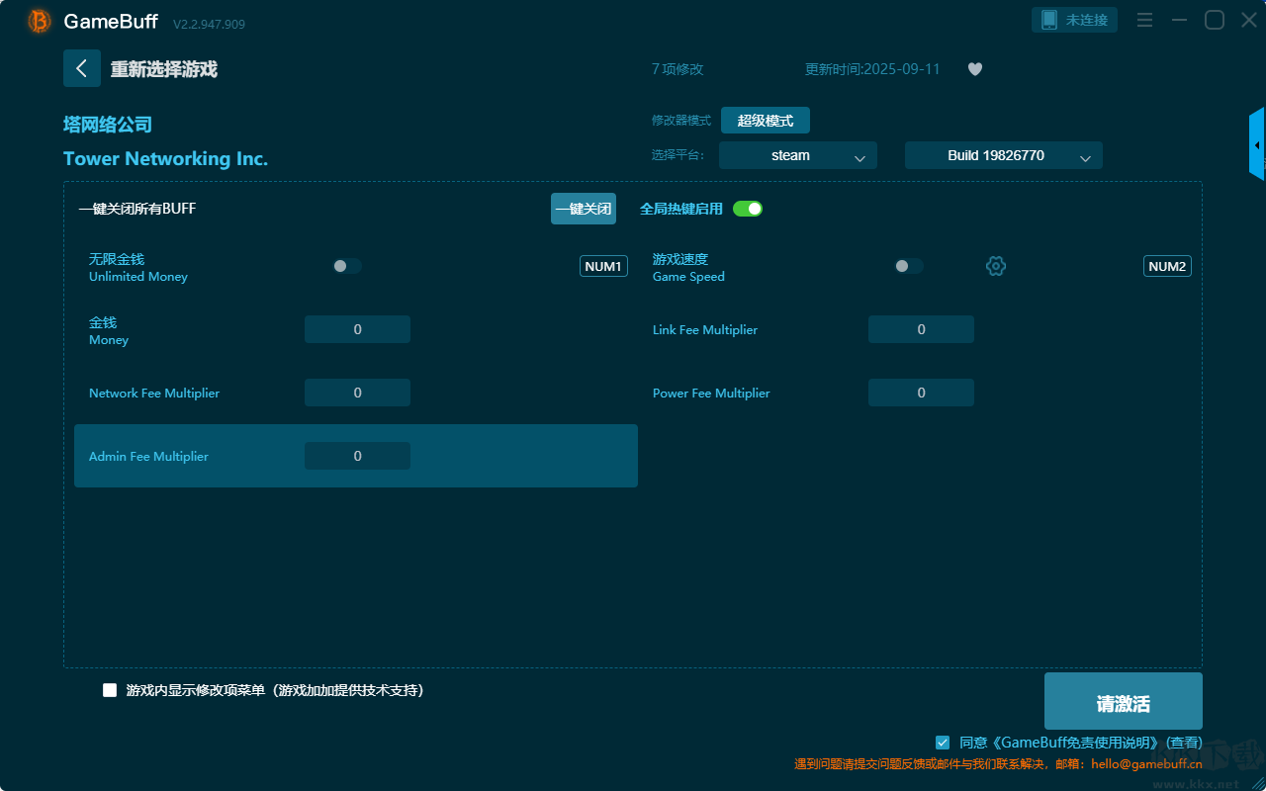The height and width of the screenshot is (791, 1266).
Task: Open the steam platform dropdown
Action: tap(797, 155)
